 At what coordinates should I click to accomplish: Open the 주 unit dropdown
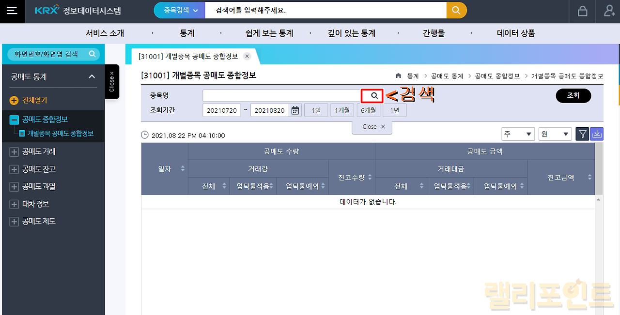coord(518,134)
